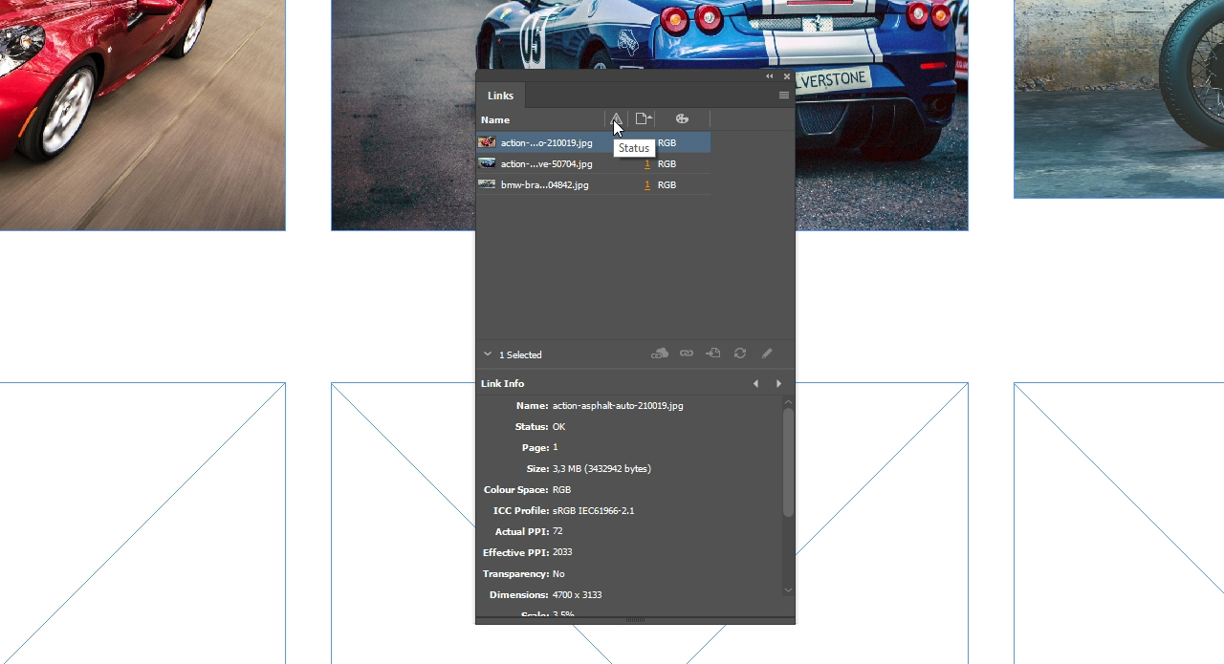Select the bmw-bra...04842.jpg link row

pyautogui.click(x=594, y=184)
